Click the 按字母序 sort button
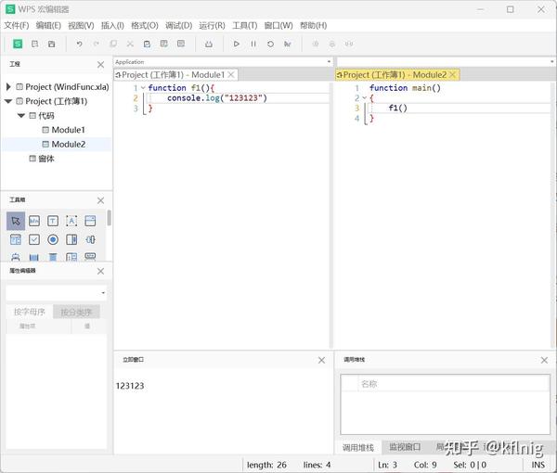 point(30,312)
